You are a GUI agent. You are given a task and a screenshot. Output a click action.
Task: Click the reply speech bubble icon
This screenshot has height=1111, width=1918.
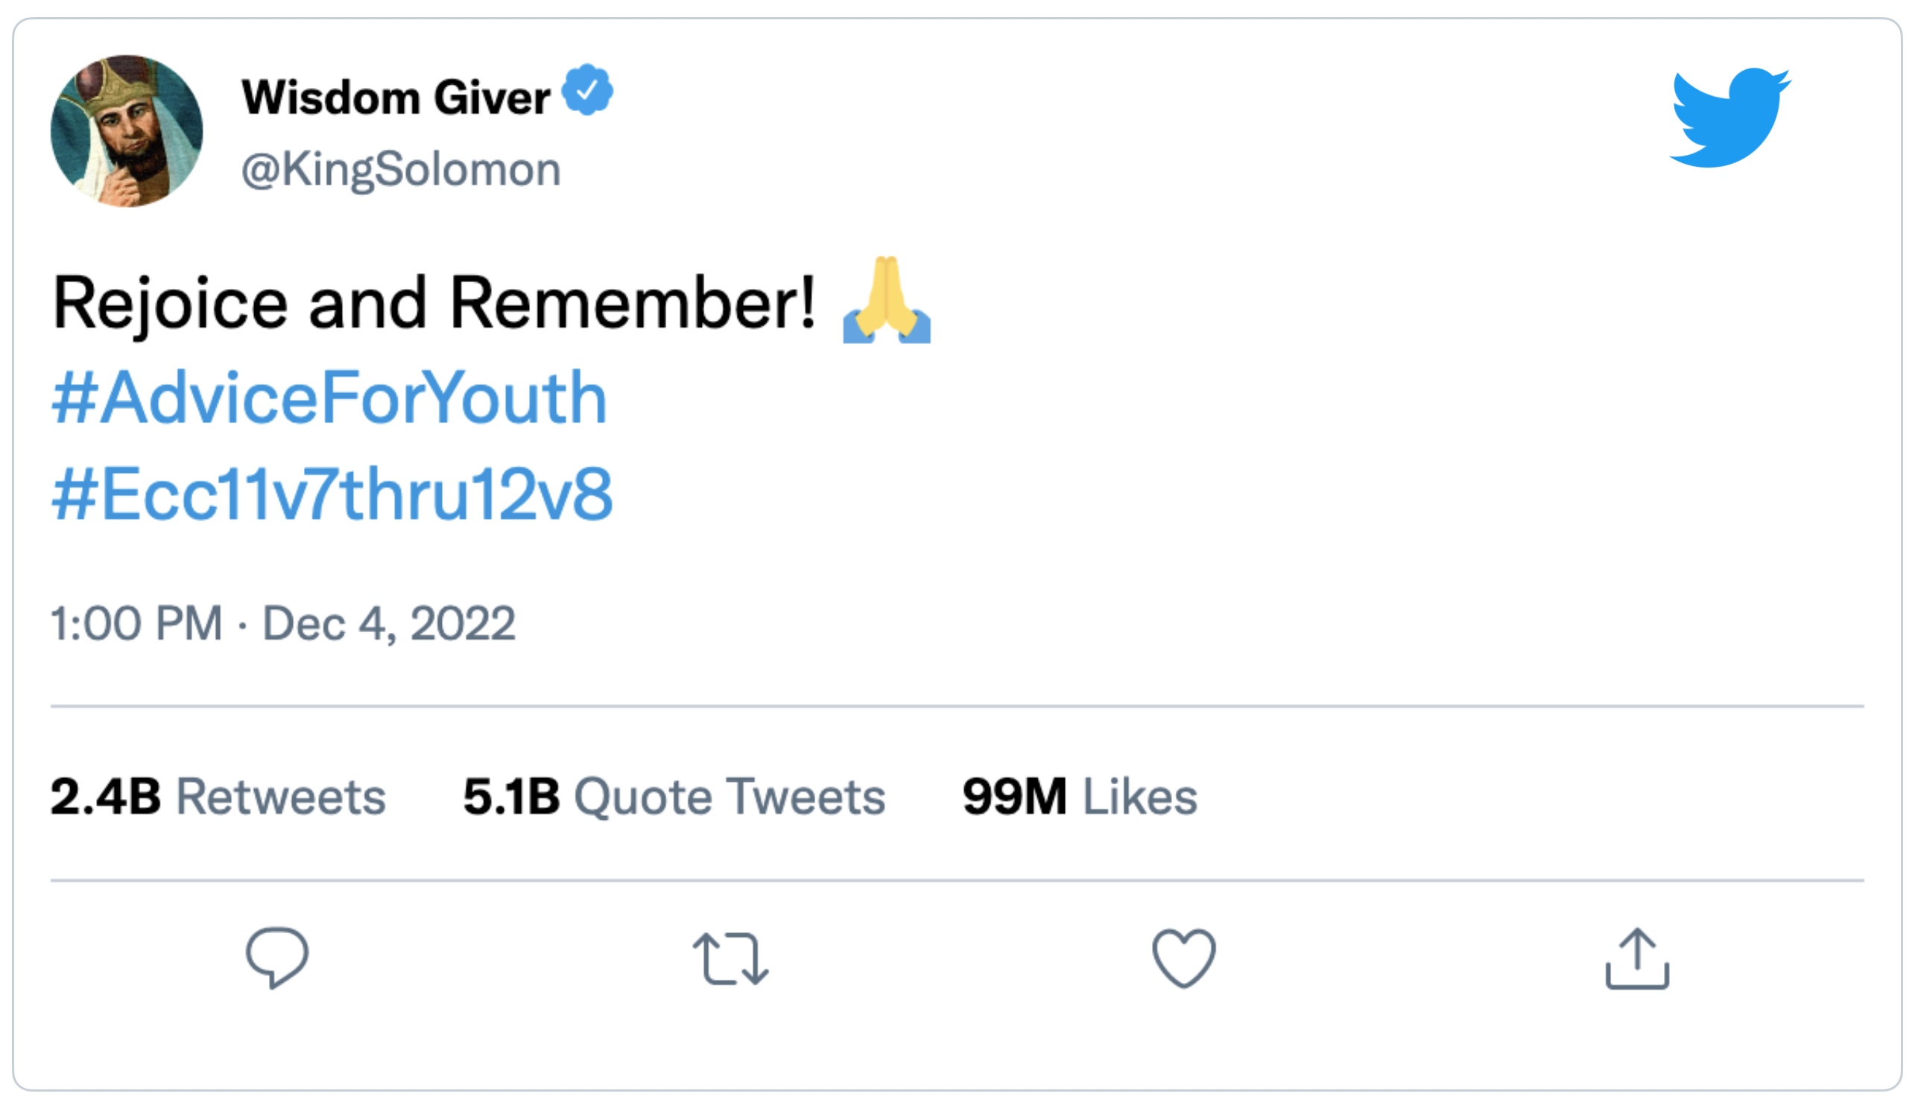coord(277,957)
